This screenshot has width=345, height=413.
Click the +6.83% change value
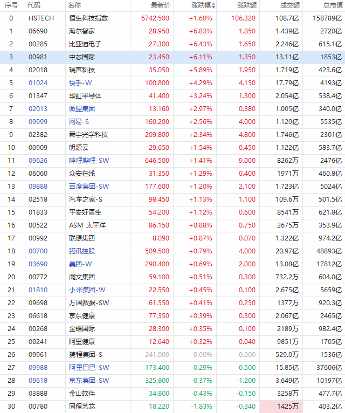[x=201, y=31]
